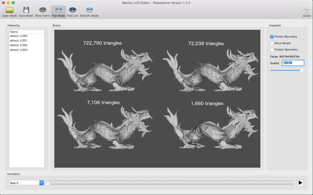Click the Save Mesh floppy disk icon

point(26,10)
